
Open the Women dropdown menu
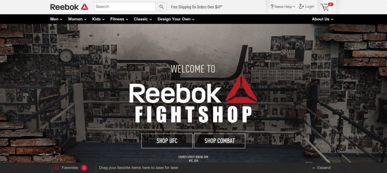77,19
